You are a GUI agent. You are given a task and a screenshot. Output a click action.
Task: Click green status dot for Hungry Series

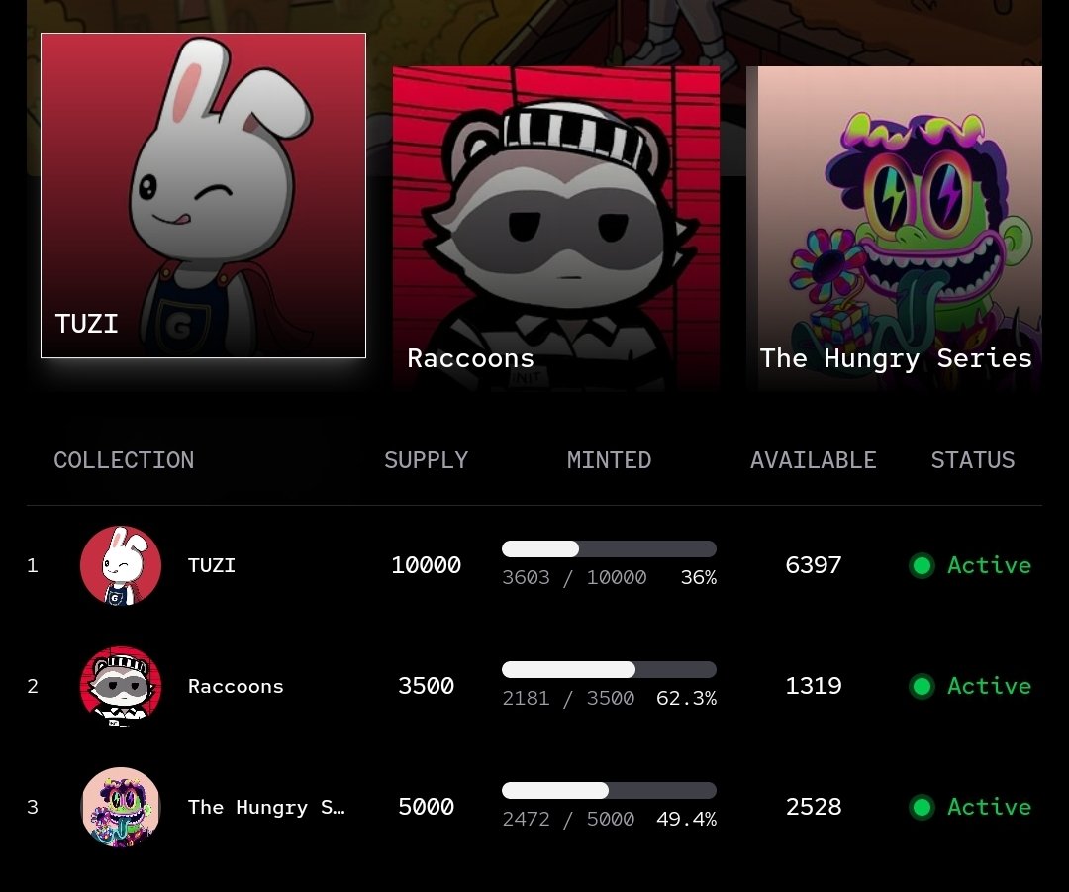pyautogui.click(x=922, y=807)
